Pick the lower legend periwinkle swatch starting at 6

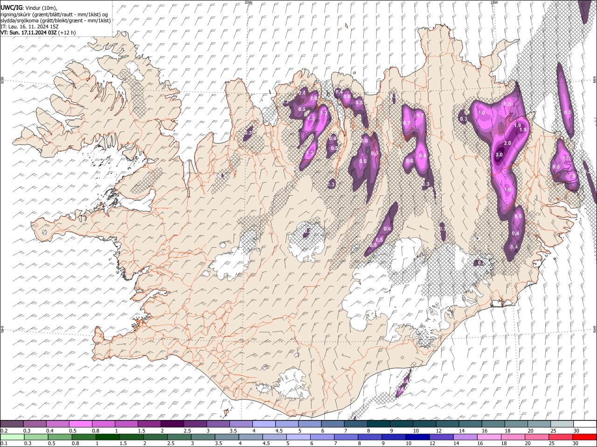point(322,437)
